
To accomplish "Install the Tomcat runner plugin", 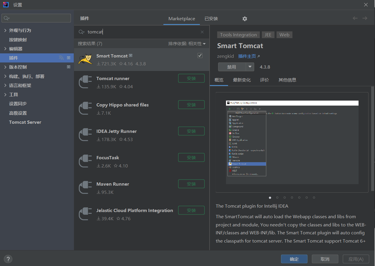I will 191,78.
